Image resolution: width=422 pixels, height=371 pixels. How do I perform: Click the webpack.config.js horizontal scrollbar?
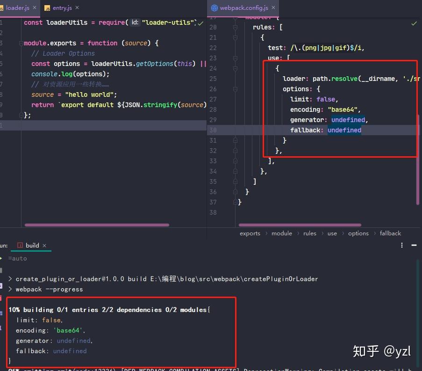point(300,225)
